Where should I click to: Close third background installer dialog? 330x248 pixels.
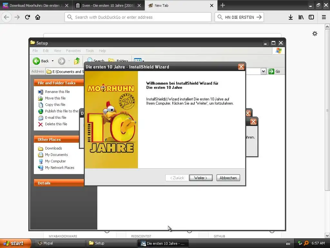[x=253, y=122]
